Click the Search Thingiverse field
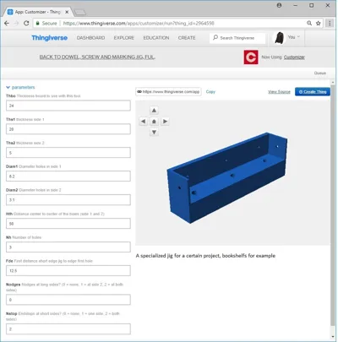 (237, 38)
